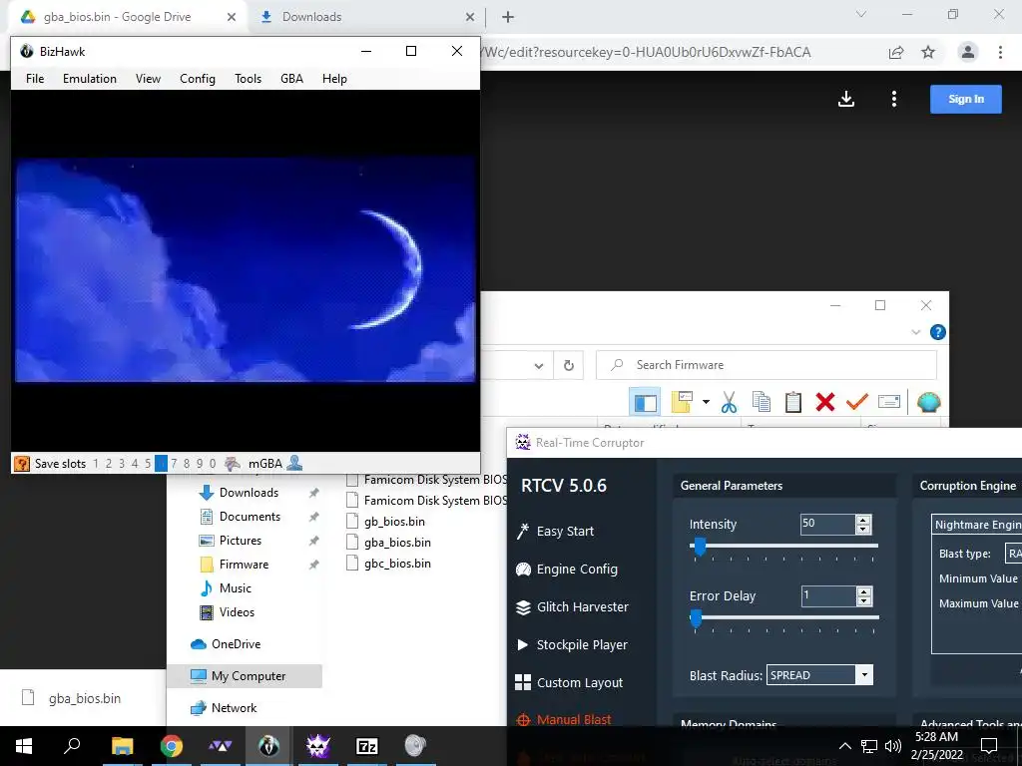Select highlighted save slot 6 in BizHawk
Image resolution: width=1022 pixels, height=766 pixels.
[x=161, y=464]
